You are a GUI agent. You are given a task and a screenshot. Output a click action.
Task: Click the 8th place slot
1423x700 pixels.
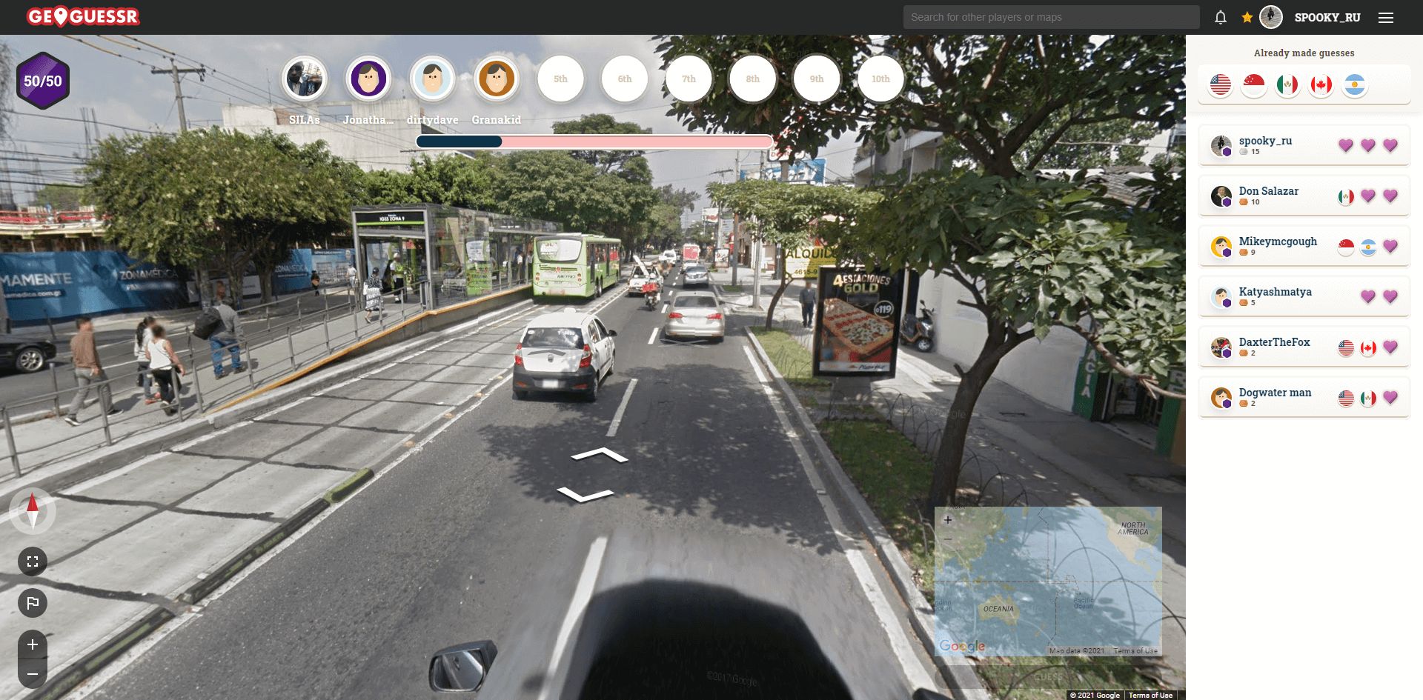[x=752, y=79]
